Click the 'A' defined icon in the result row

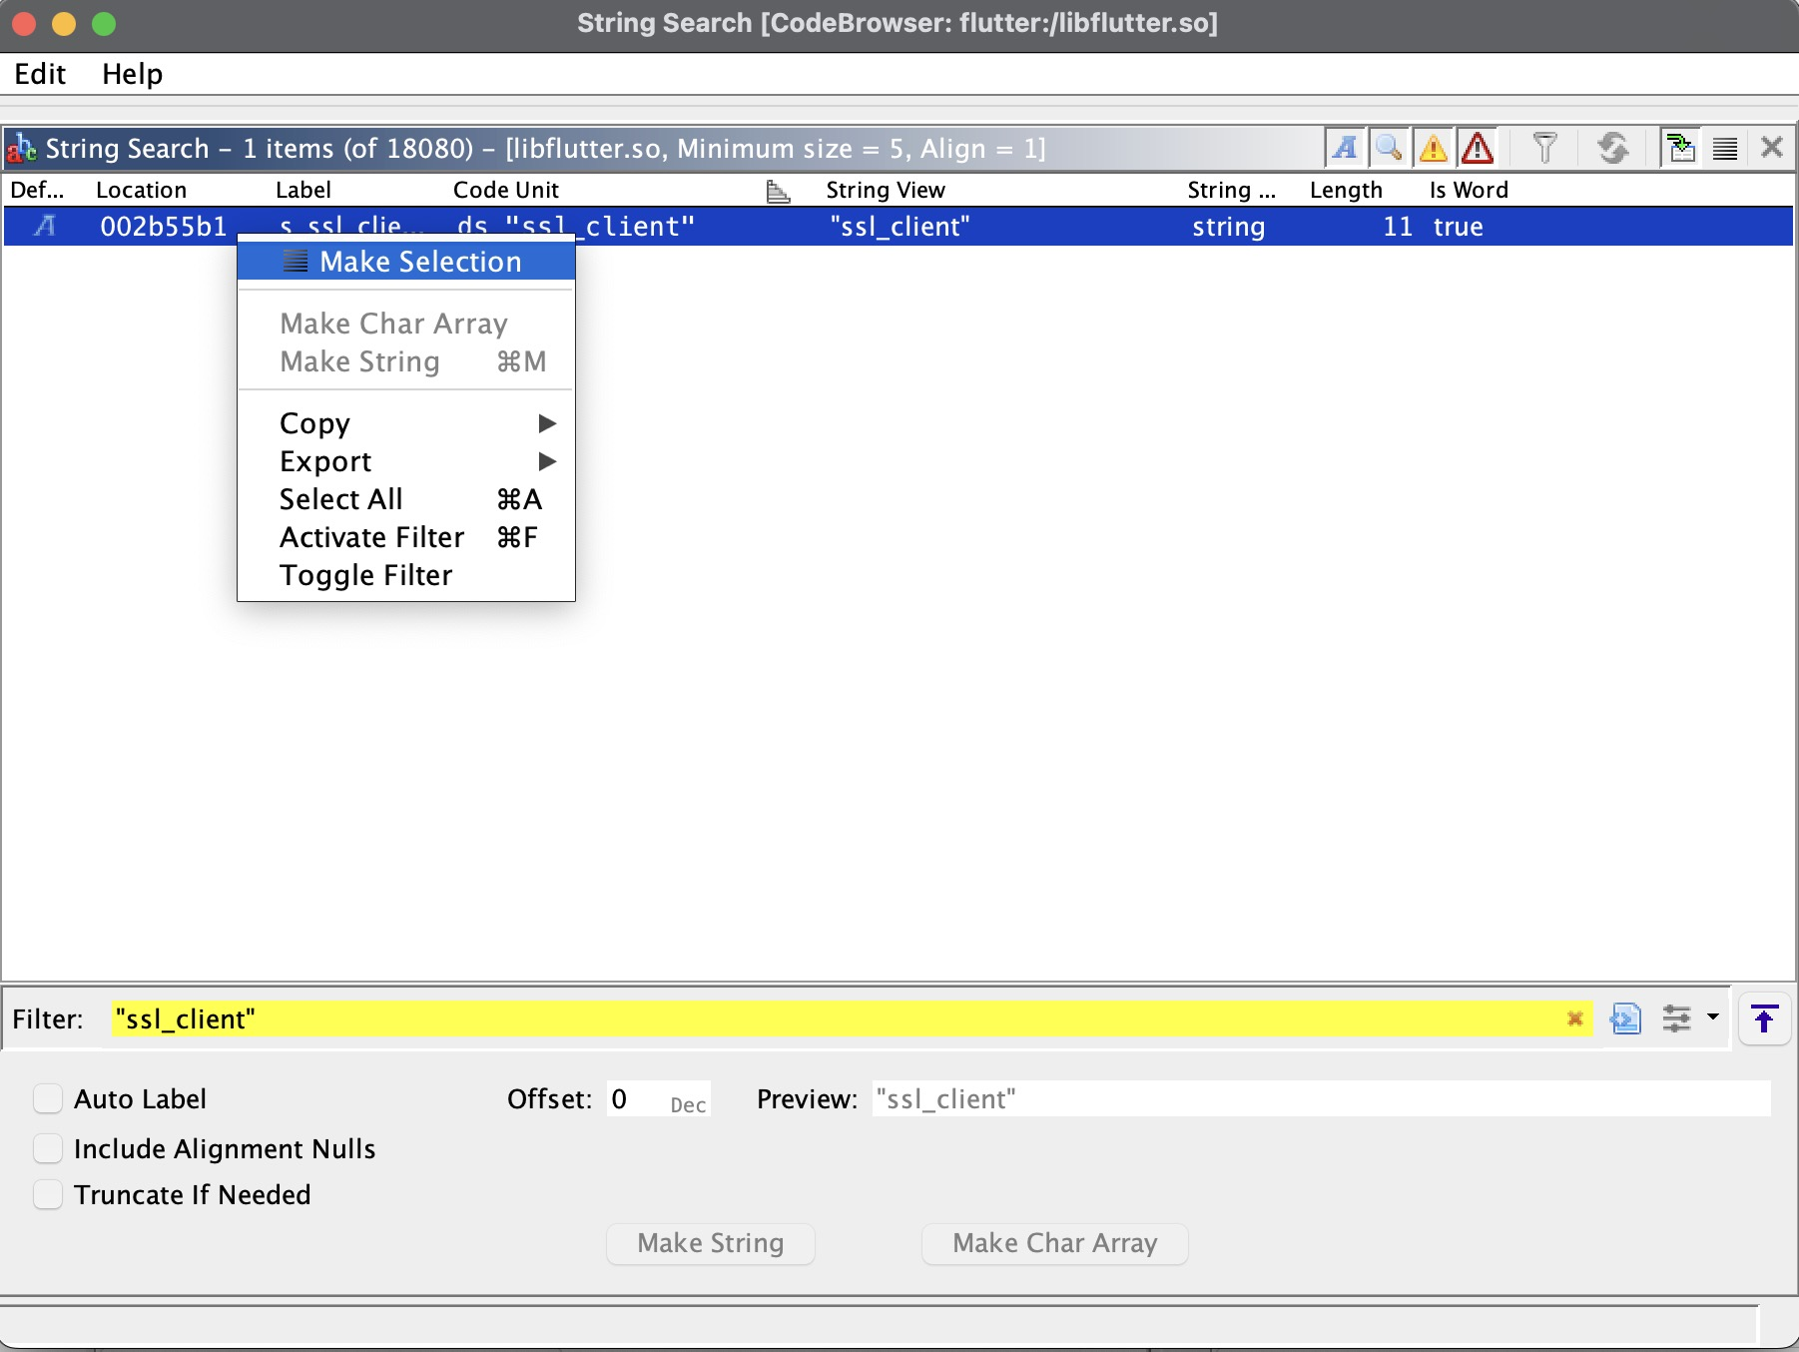coord(45,227)
